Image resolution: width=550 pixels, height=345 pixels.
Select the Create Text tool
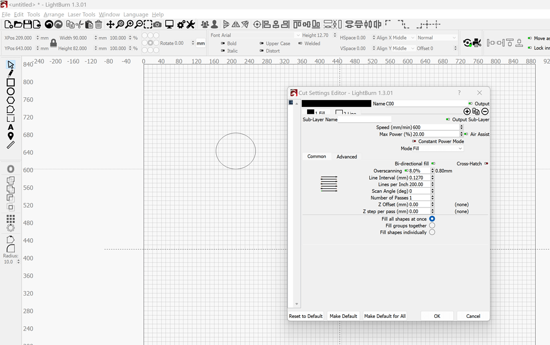pyautogui.click(x=11, y=127)
